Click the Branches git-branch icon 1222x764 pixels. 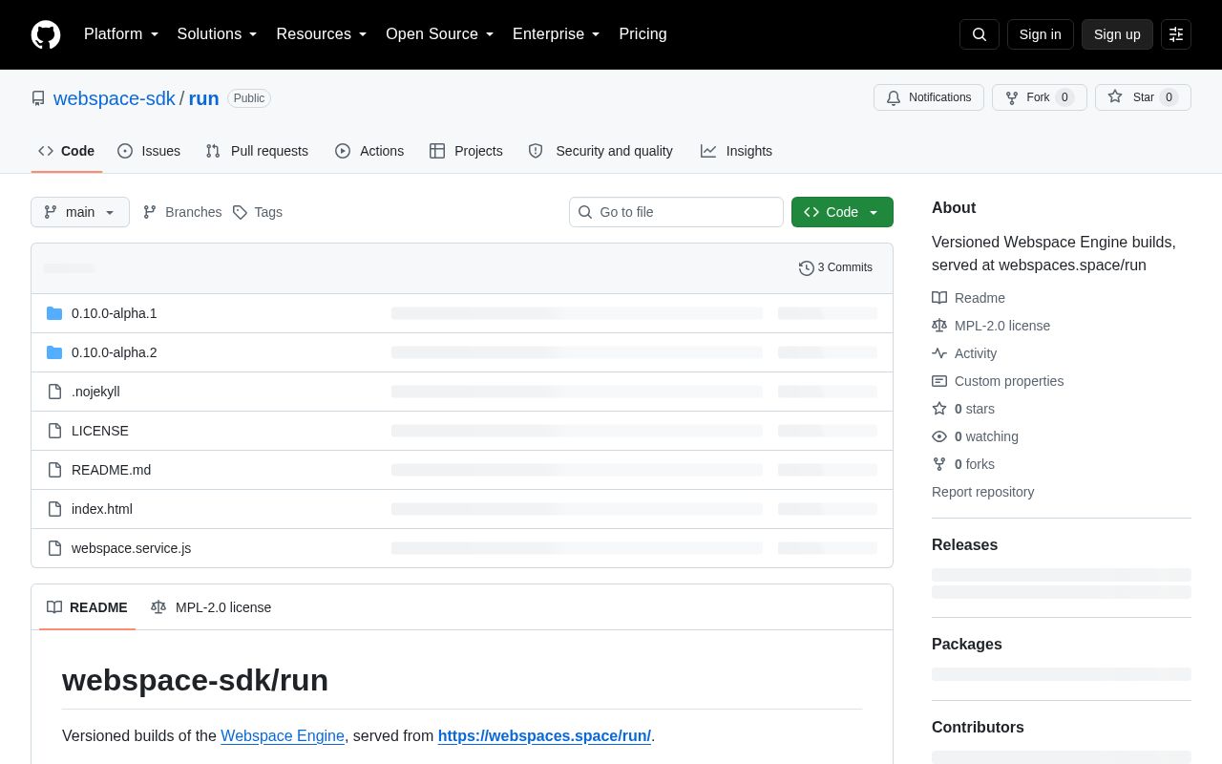click(x=150, y=212)
